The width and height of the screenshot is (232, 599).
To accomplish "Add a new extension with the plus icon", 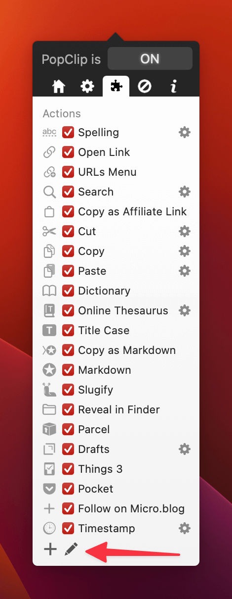I will pyautogui.click(x=50, y=549).
